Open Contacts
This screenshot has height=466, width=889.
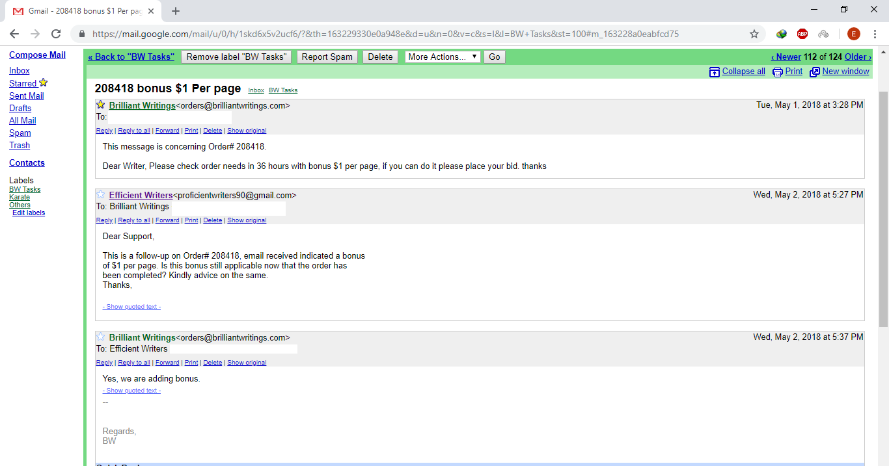27,162
